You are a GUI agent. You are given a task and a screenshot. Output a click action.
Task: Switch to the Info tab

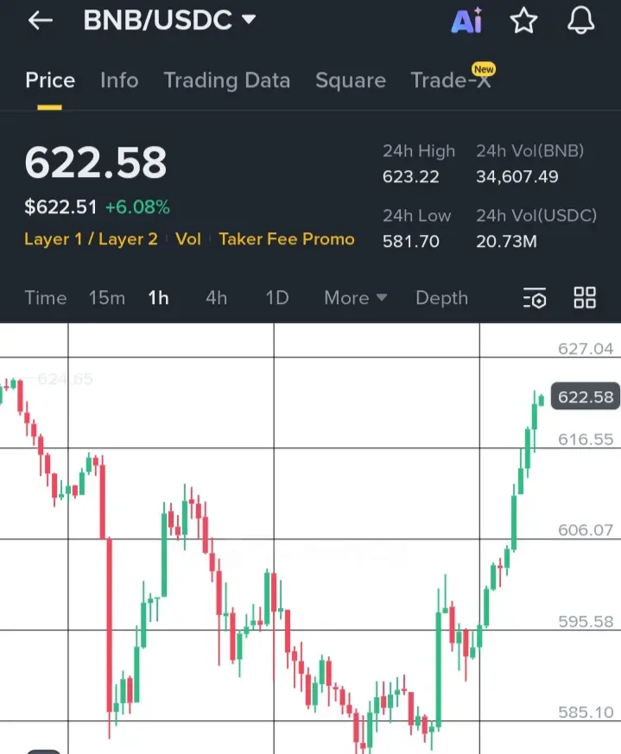click(119, 79)
